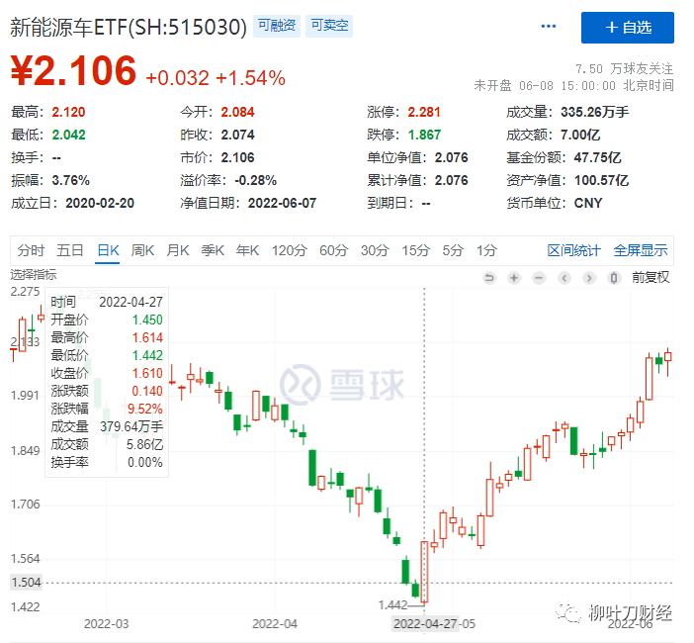Click the 最高 value 2.120
The height and width of the screenshot is (643, 694).
coord(68,112)
